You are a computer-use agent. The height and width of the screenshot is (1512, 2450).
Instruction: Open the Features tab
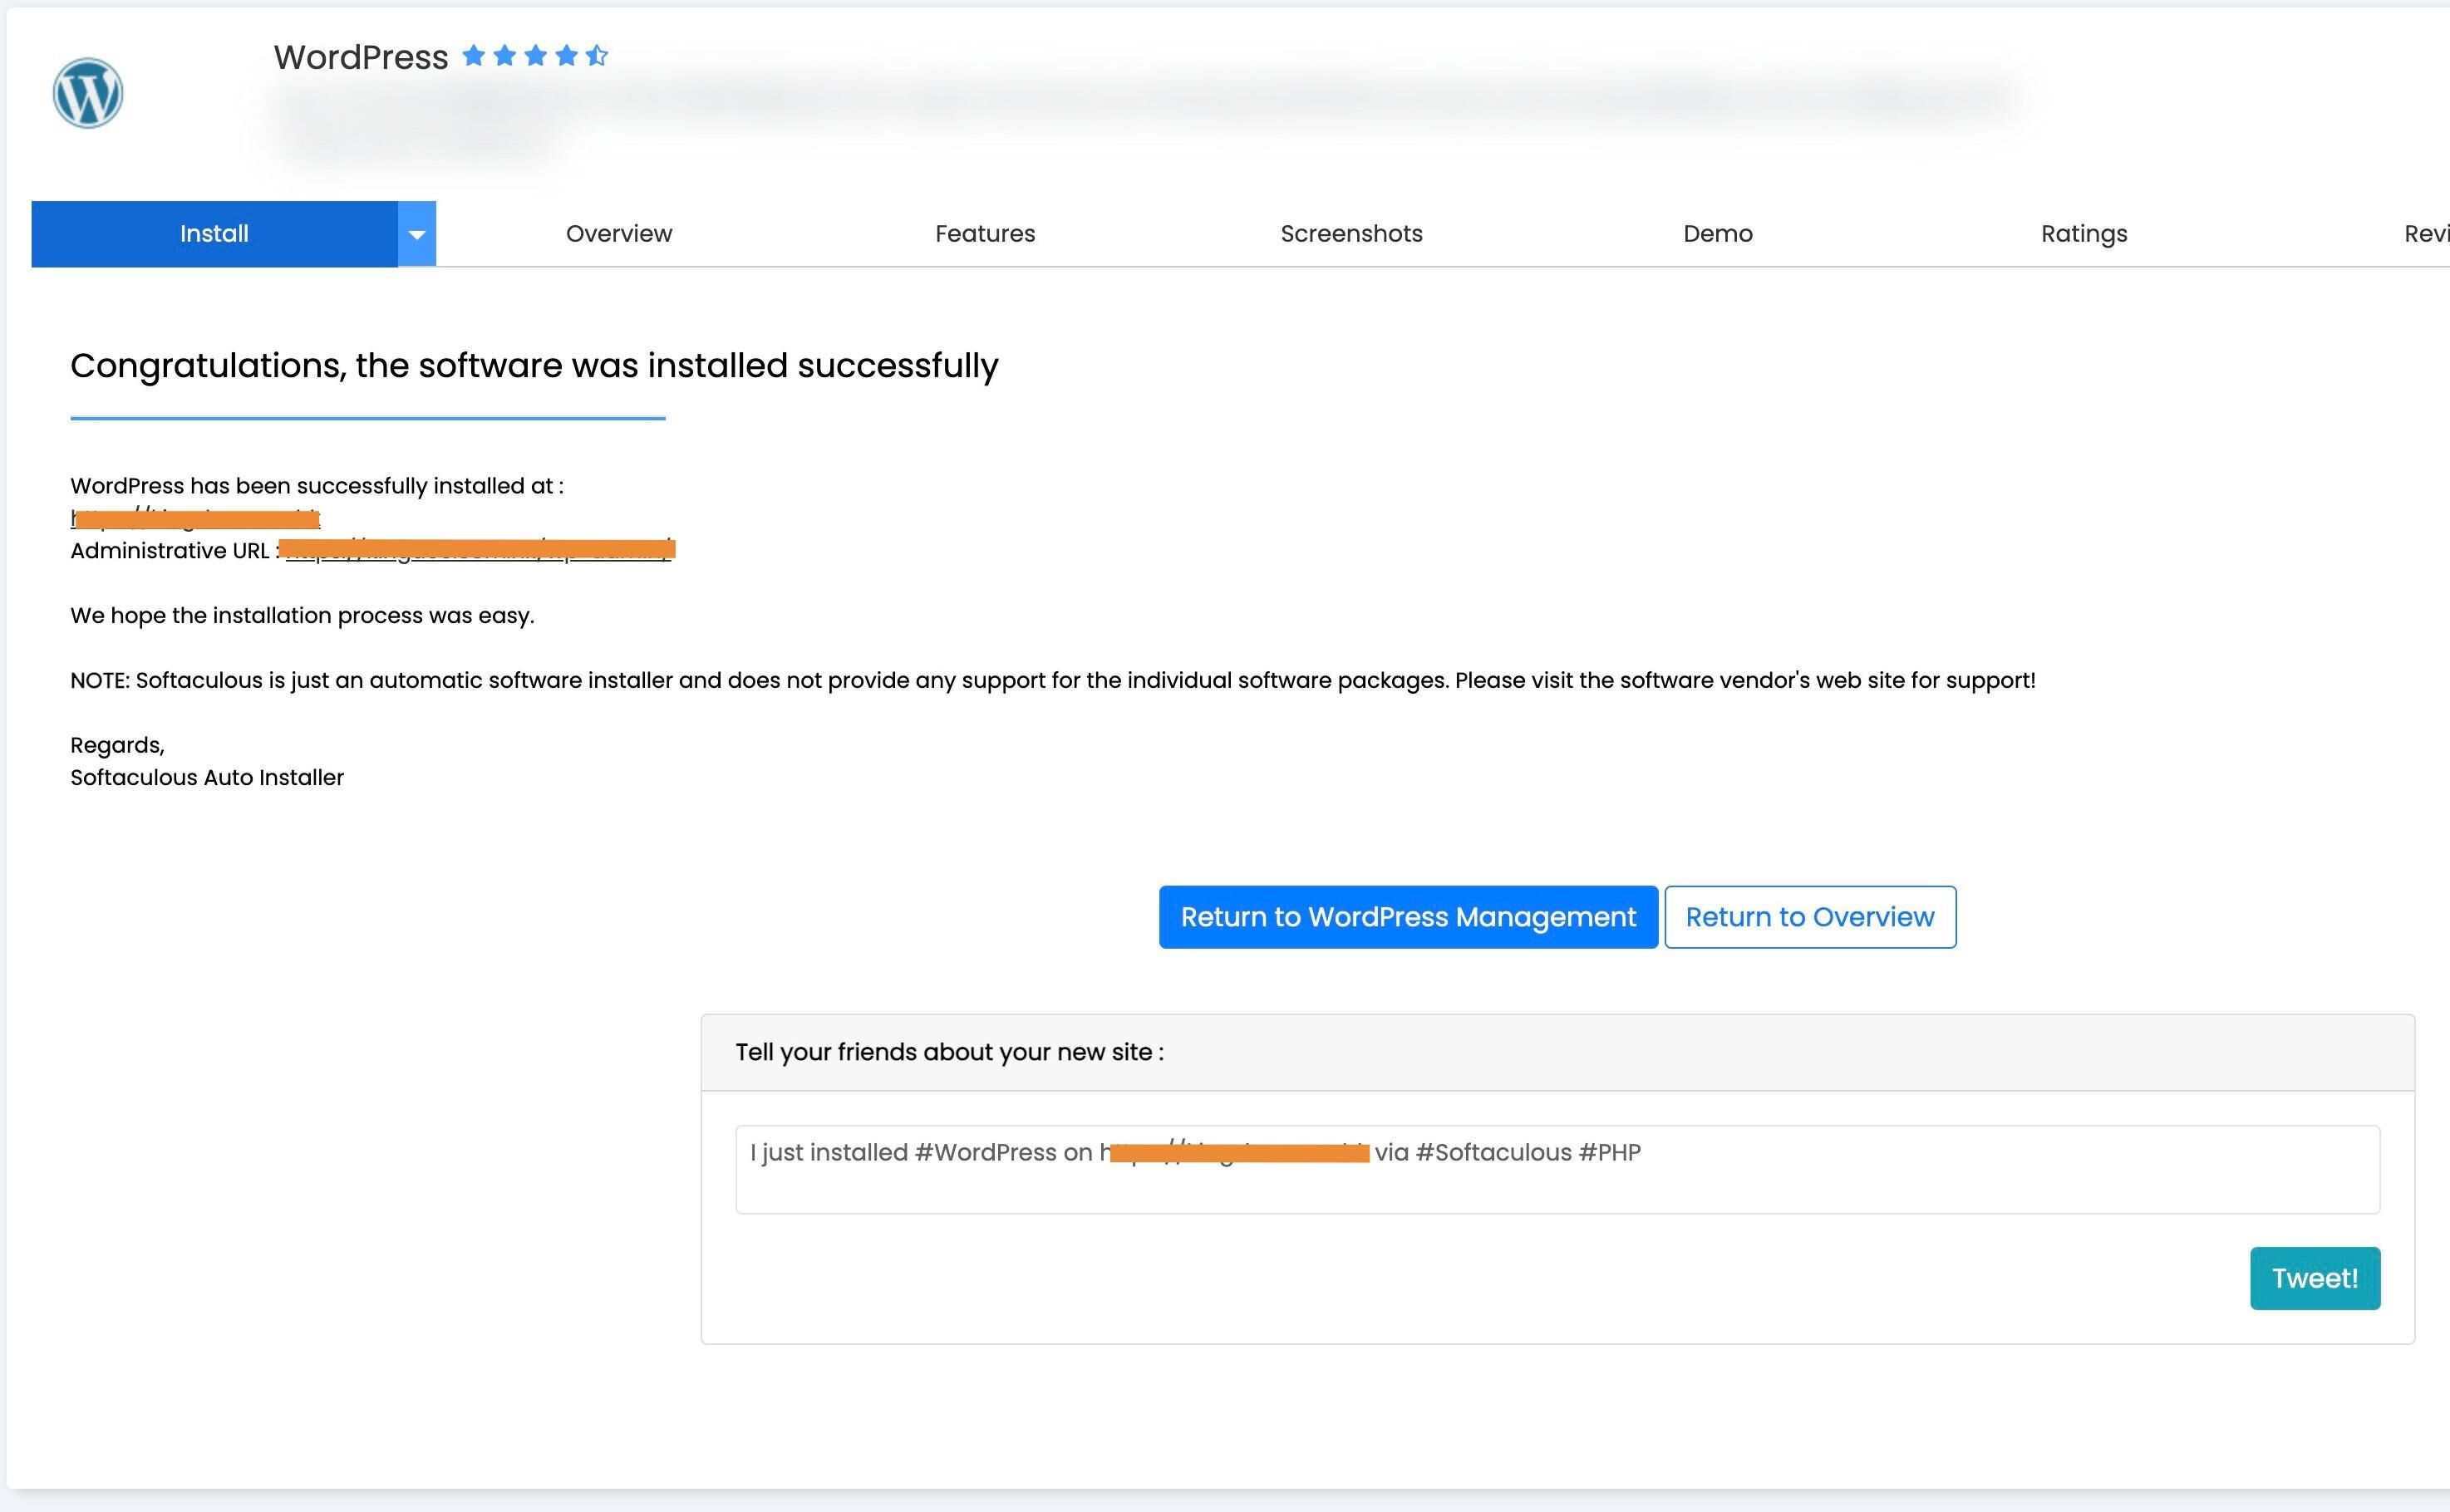[986, 234]
